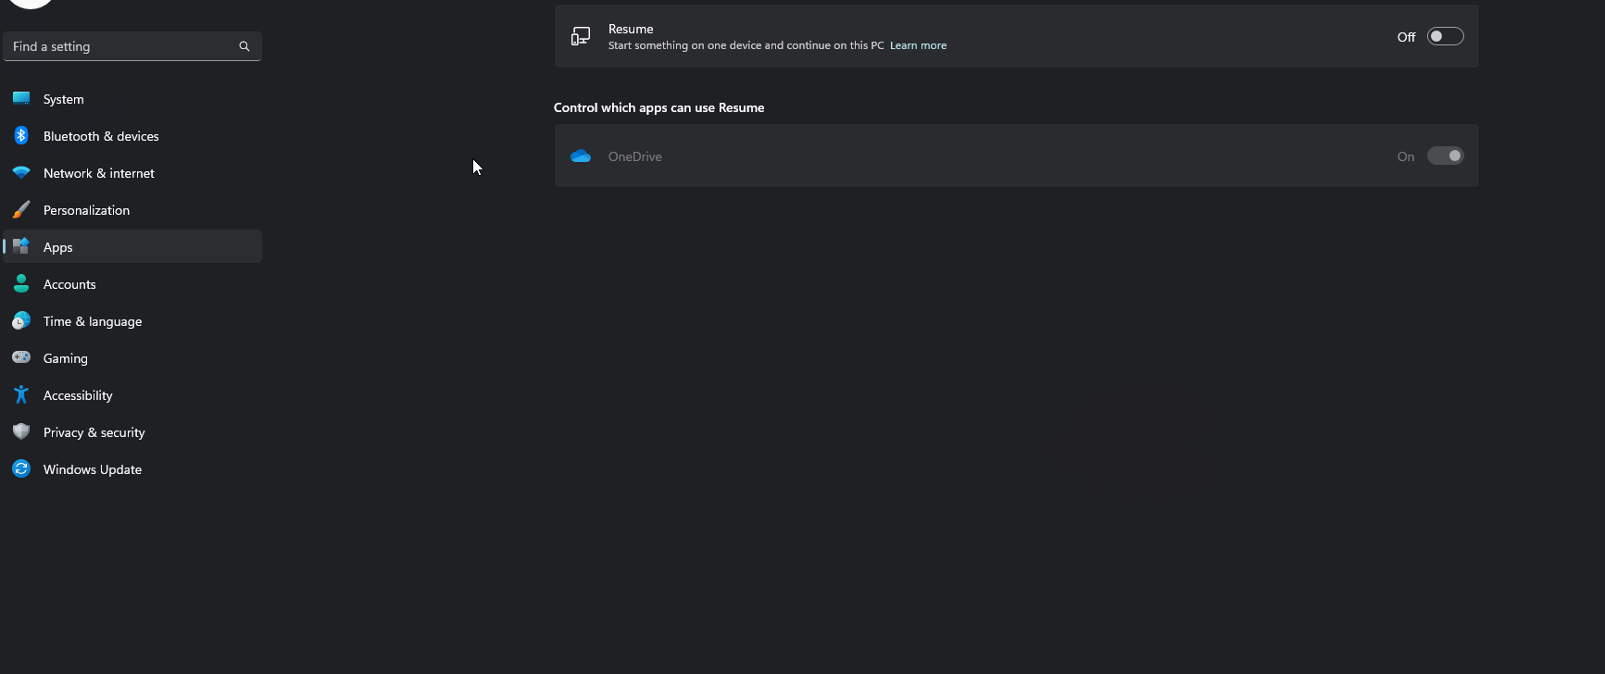Screen dimensions: 1605x674
Task: Open the Learn more link
Action: click(x=918, y=45)
